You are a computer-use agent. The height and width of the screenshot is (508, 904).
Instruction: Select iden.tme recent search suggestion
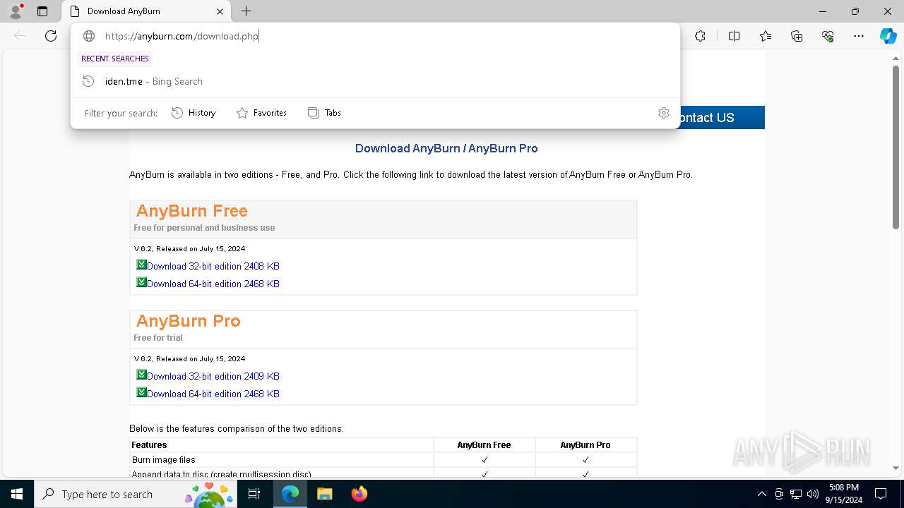(375, 81)
